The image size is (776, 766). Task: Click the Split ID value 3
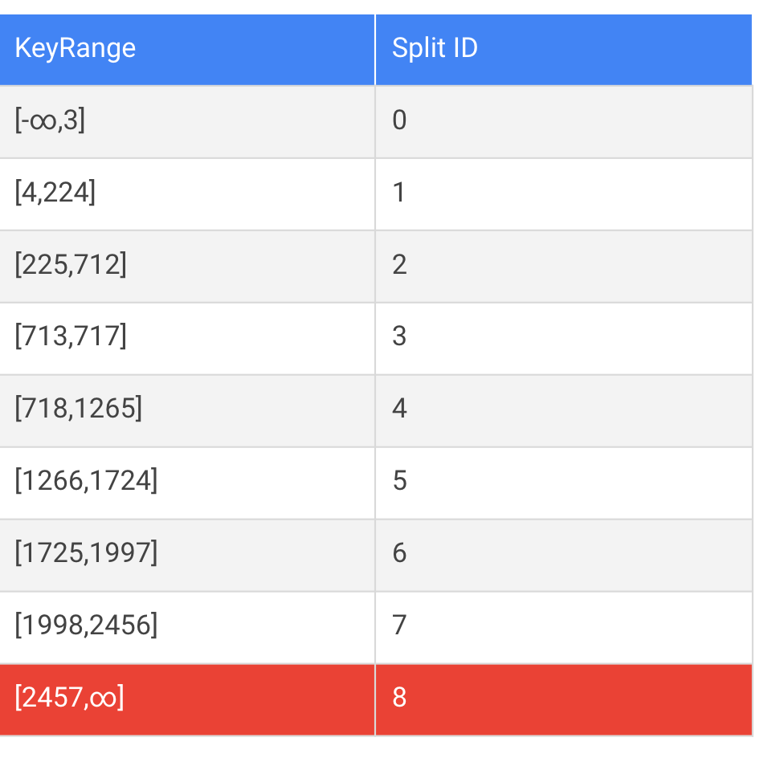(399, 337)
